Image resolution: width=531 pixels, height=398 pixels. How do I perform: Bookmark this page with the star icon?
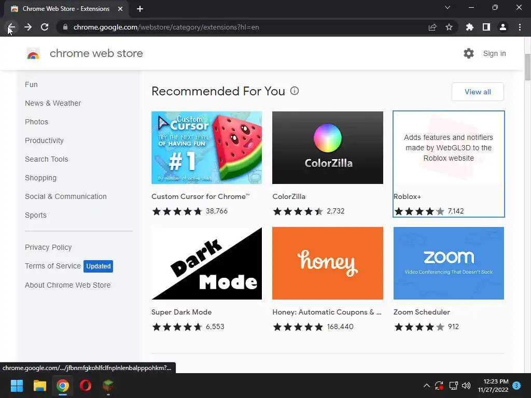click(x=449, y=27)
